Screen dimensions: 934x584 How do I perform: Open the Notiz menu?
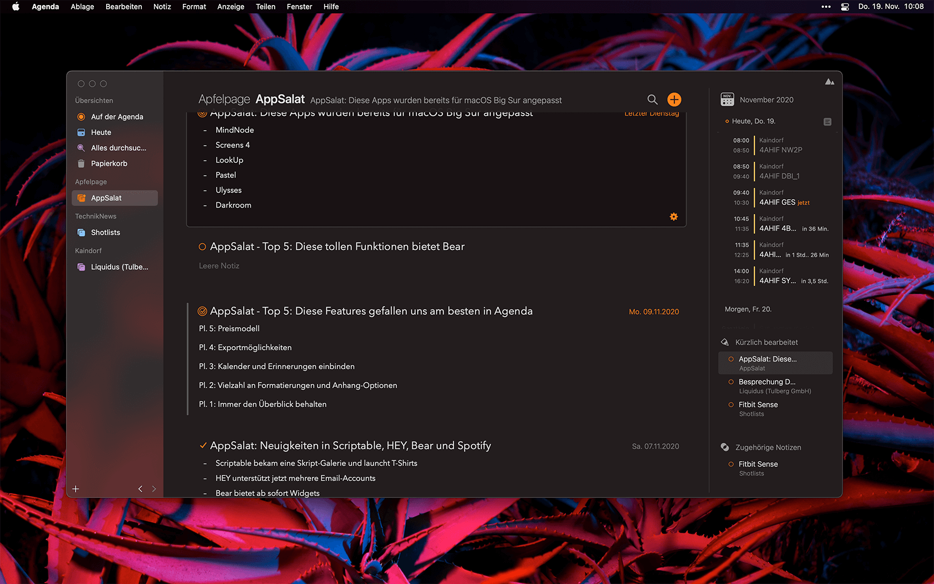click(x=162, y=7)
